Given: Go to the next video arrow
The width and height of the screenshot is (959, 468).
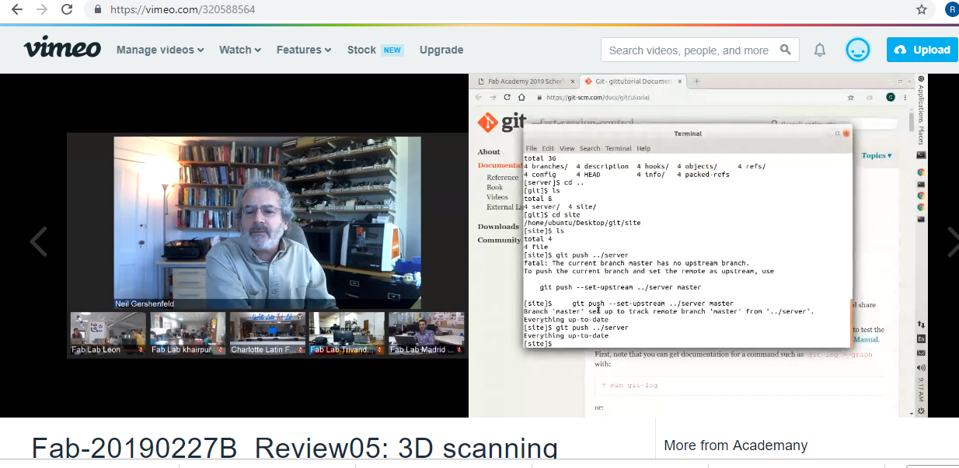Looking at the screenshot, I should (953, 241).
